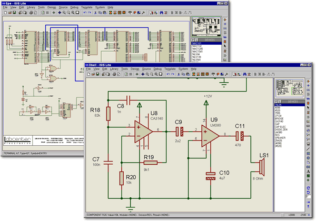316x221 pixels.
Task: Click op-amp U8 CA3140 symbol
Action: [143, 132]
